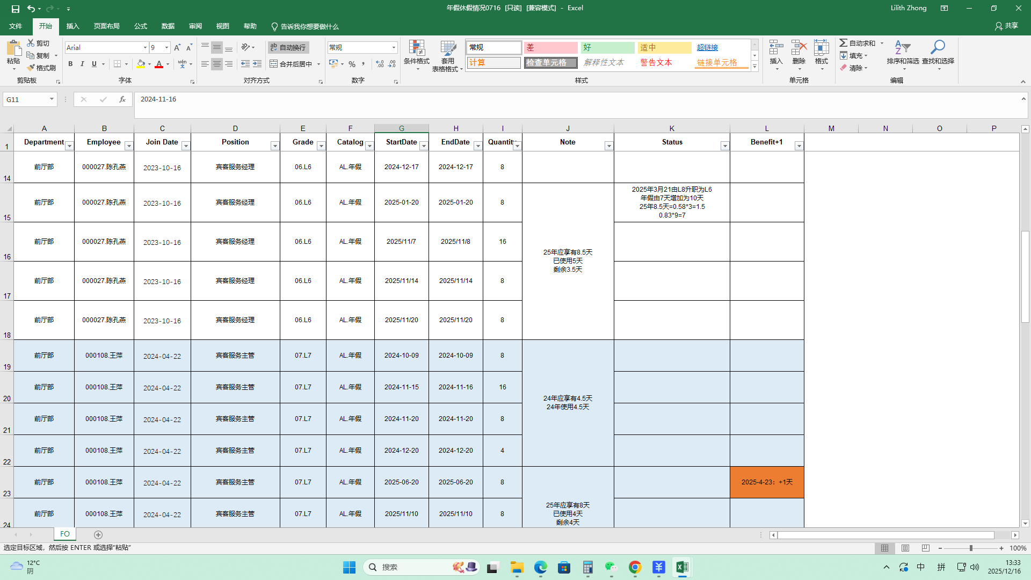Open the 数据 (Data) ribbon tab
Screen dimensions: 1031x580
point(168,26)
